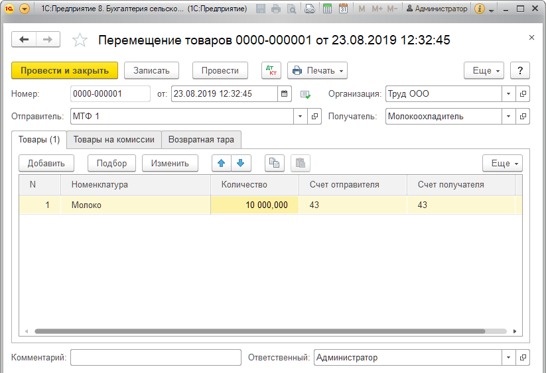Move row up with blue up arrow

pyautogui.click(x=222, y=164)
